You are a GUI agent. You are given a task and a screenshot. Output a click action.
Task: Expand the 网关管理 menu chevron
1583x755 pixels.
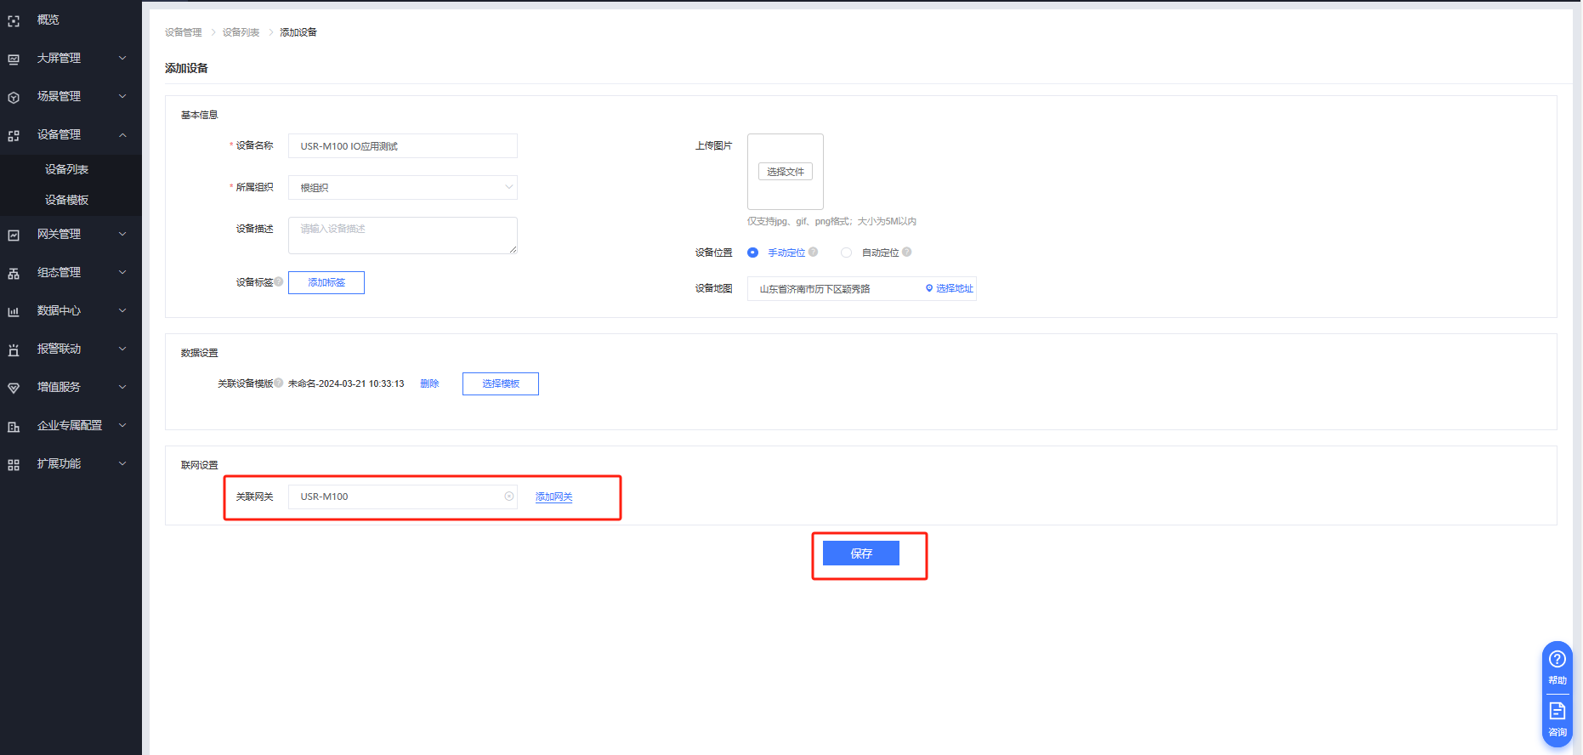click(122, 234)
